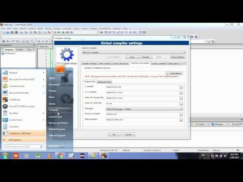243x182 pixels.
Task: Click CodeBlocks CBP2Make in Start menu
Action: tap(24, 133)
